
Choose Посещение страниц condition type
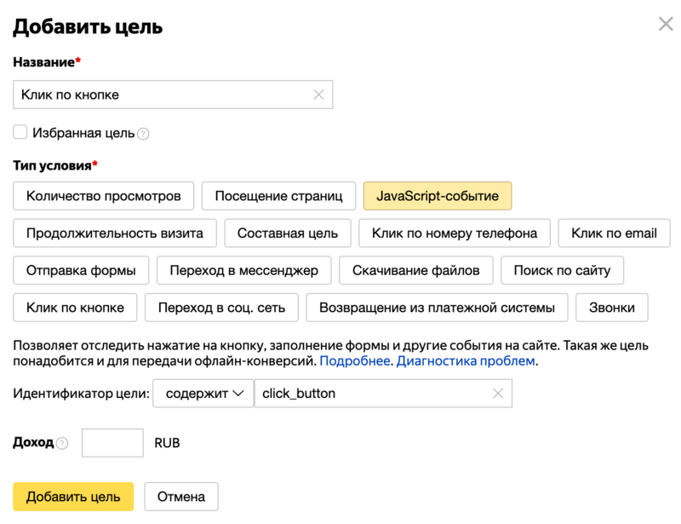278,196
